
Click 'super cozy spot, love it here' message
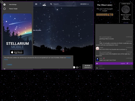pyautogui.click(x=107, y=60)
